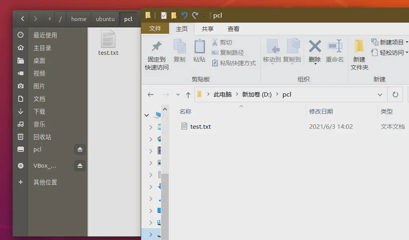Click the New Folder icon
Screen dimensions: 409x240
point(359,47)
